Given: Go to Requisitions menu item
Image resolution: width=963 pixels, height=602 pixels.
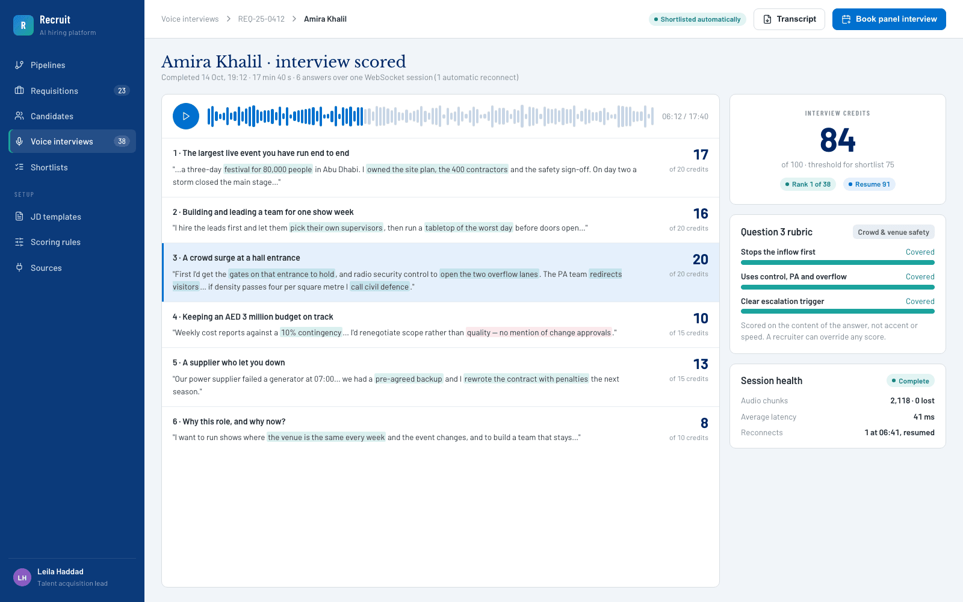Looking at the screenshot, I should (72, 90).
